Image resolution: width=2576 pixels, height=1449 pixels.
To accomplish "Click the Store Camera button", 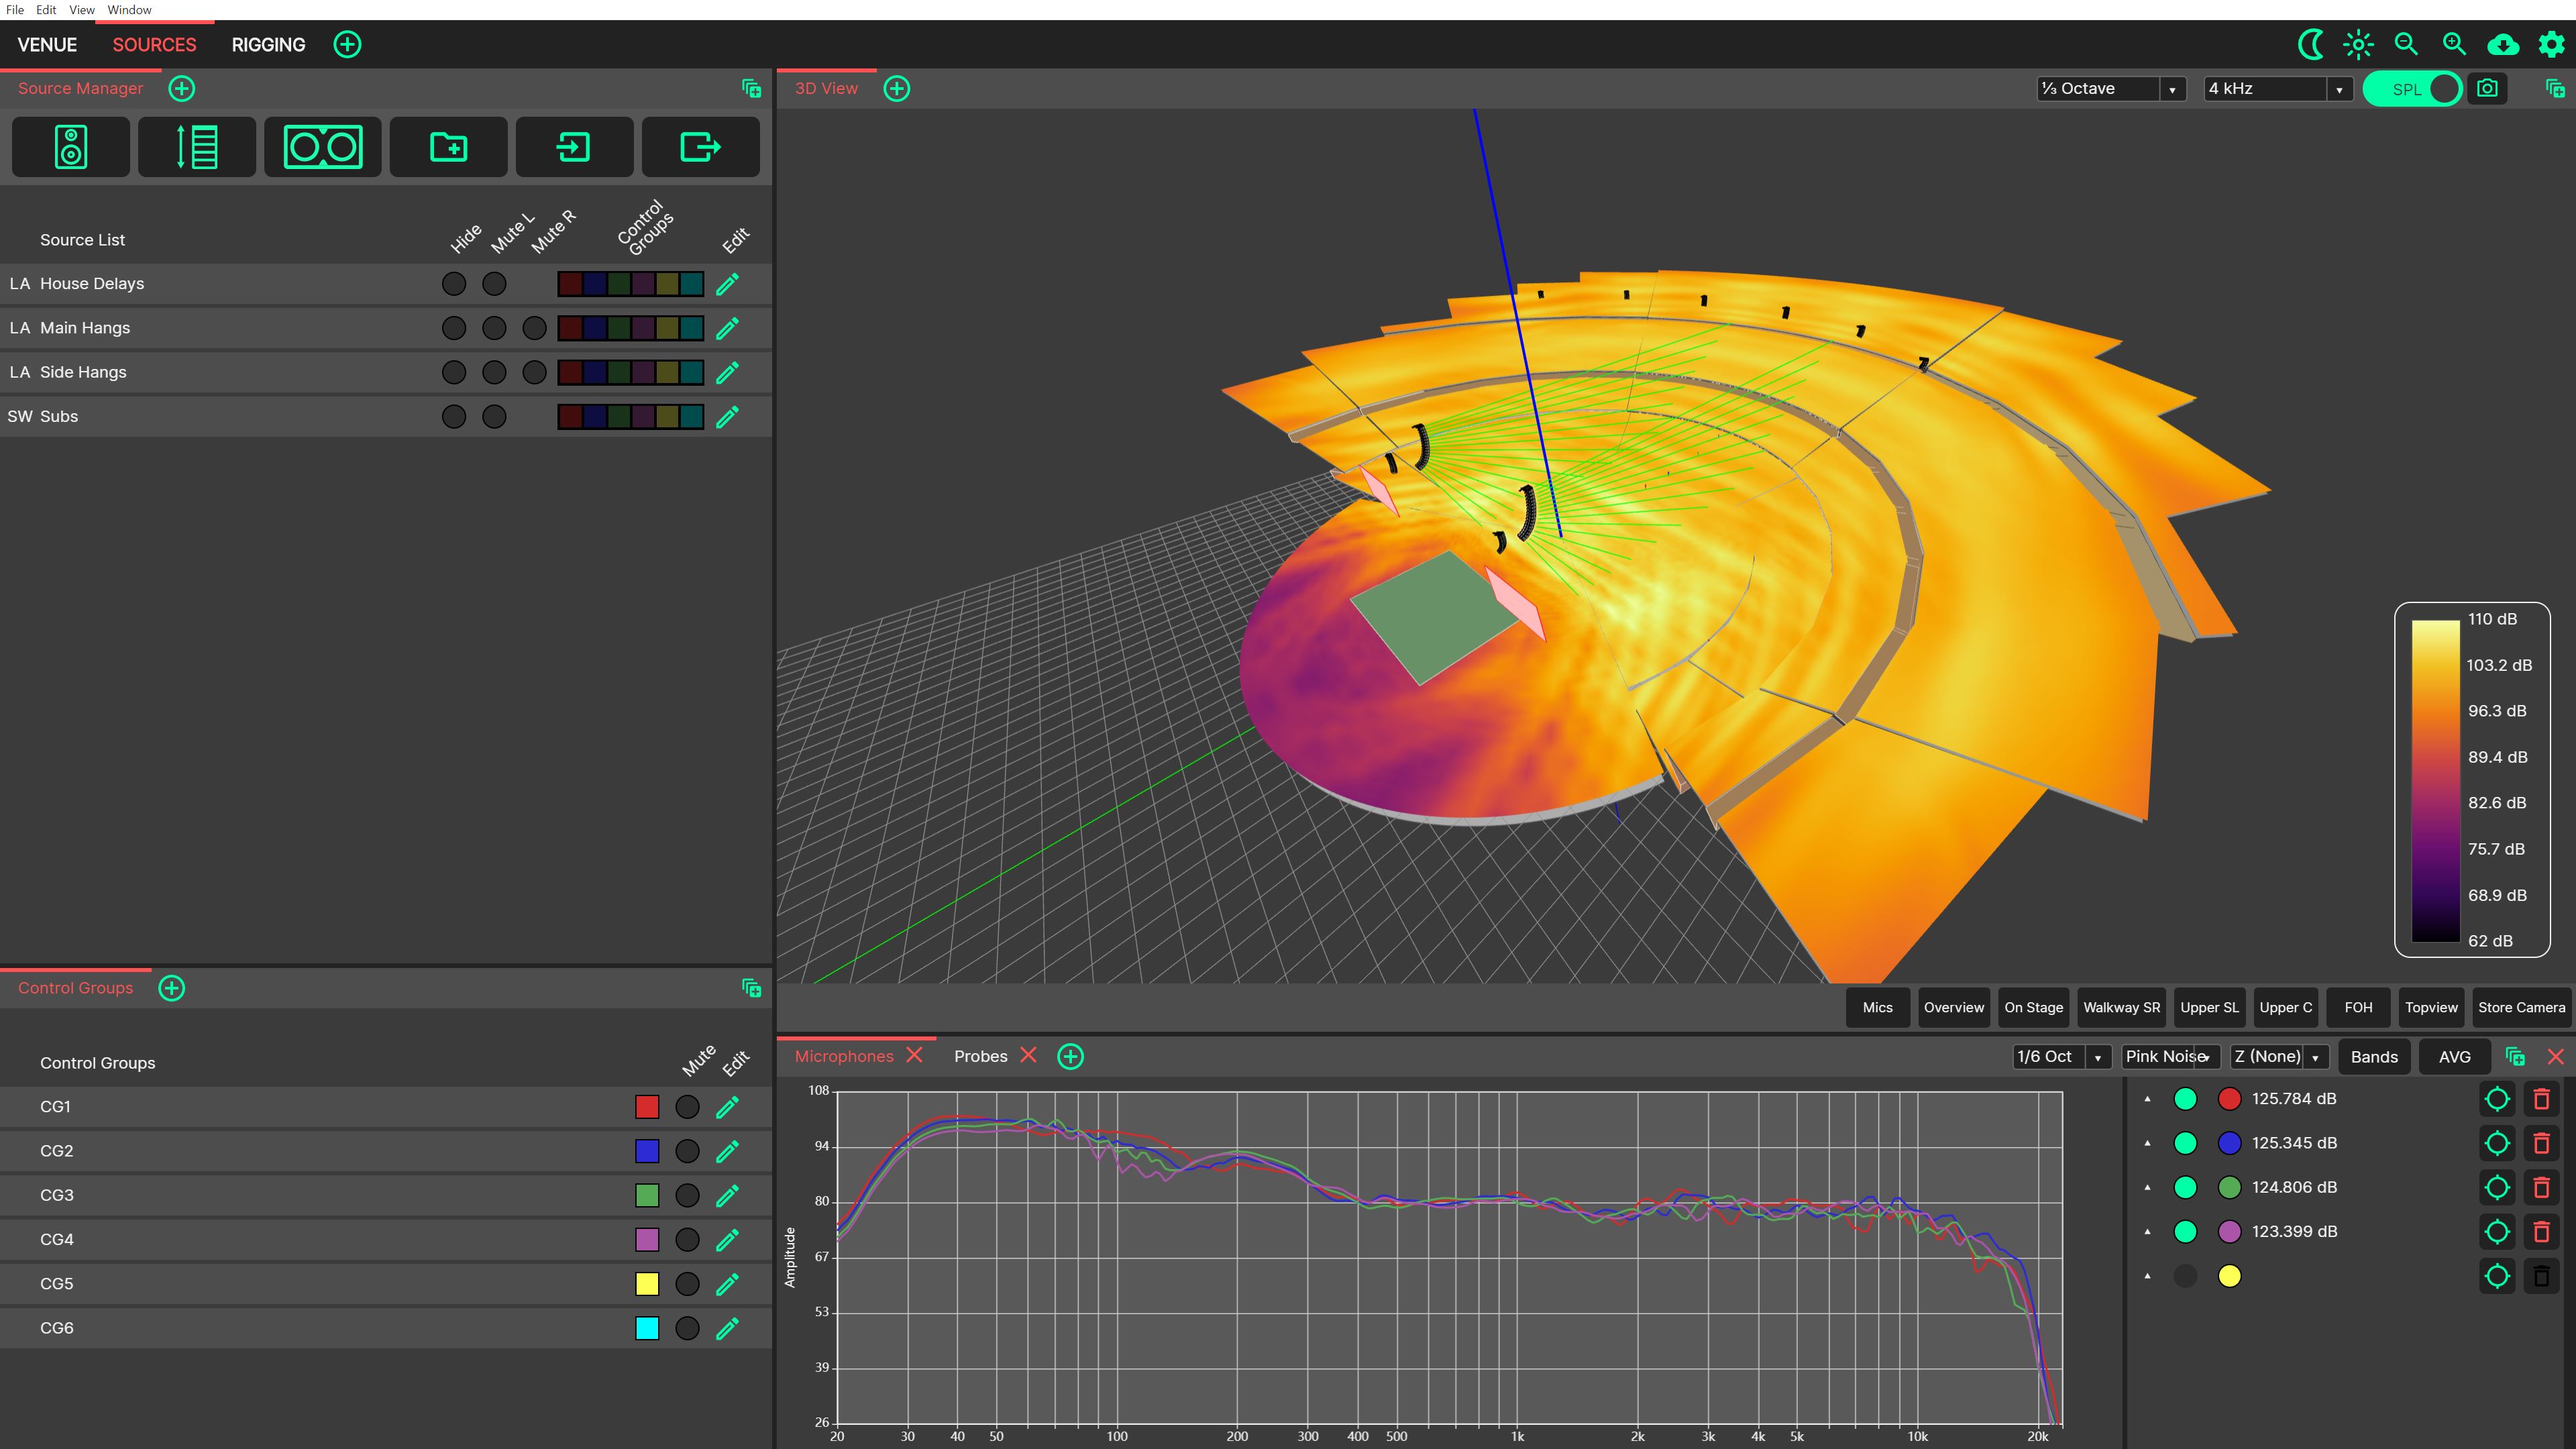I will (2520, 1007).
